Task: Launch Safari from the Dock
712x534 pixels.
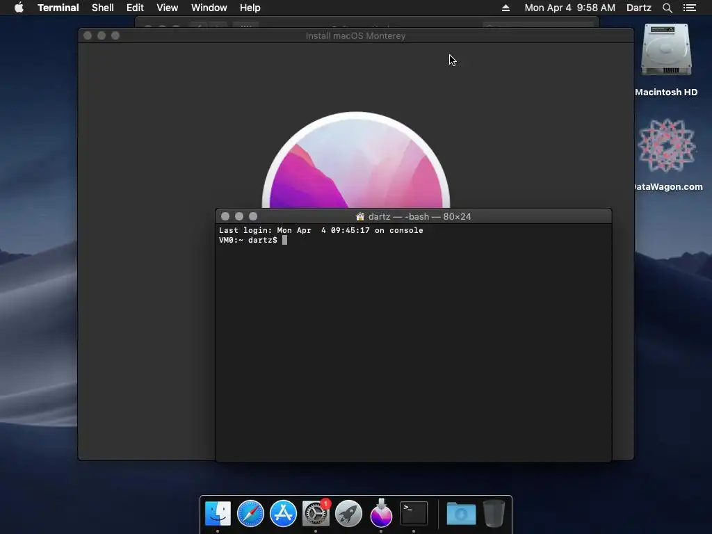Action: pyautogui.click(x=250, y=514)
